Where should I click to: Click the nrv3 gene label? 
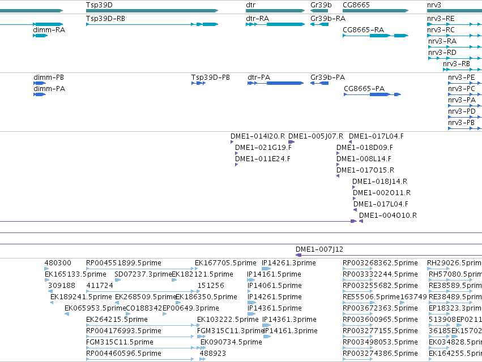point(434,5)
